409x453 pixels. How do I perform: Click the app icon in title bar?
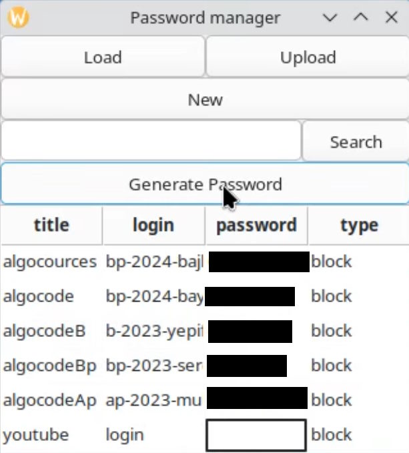18,18
